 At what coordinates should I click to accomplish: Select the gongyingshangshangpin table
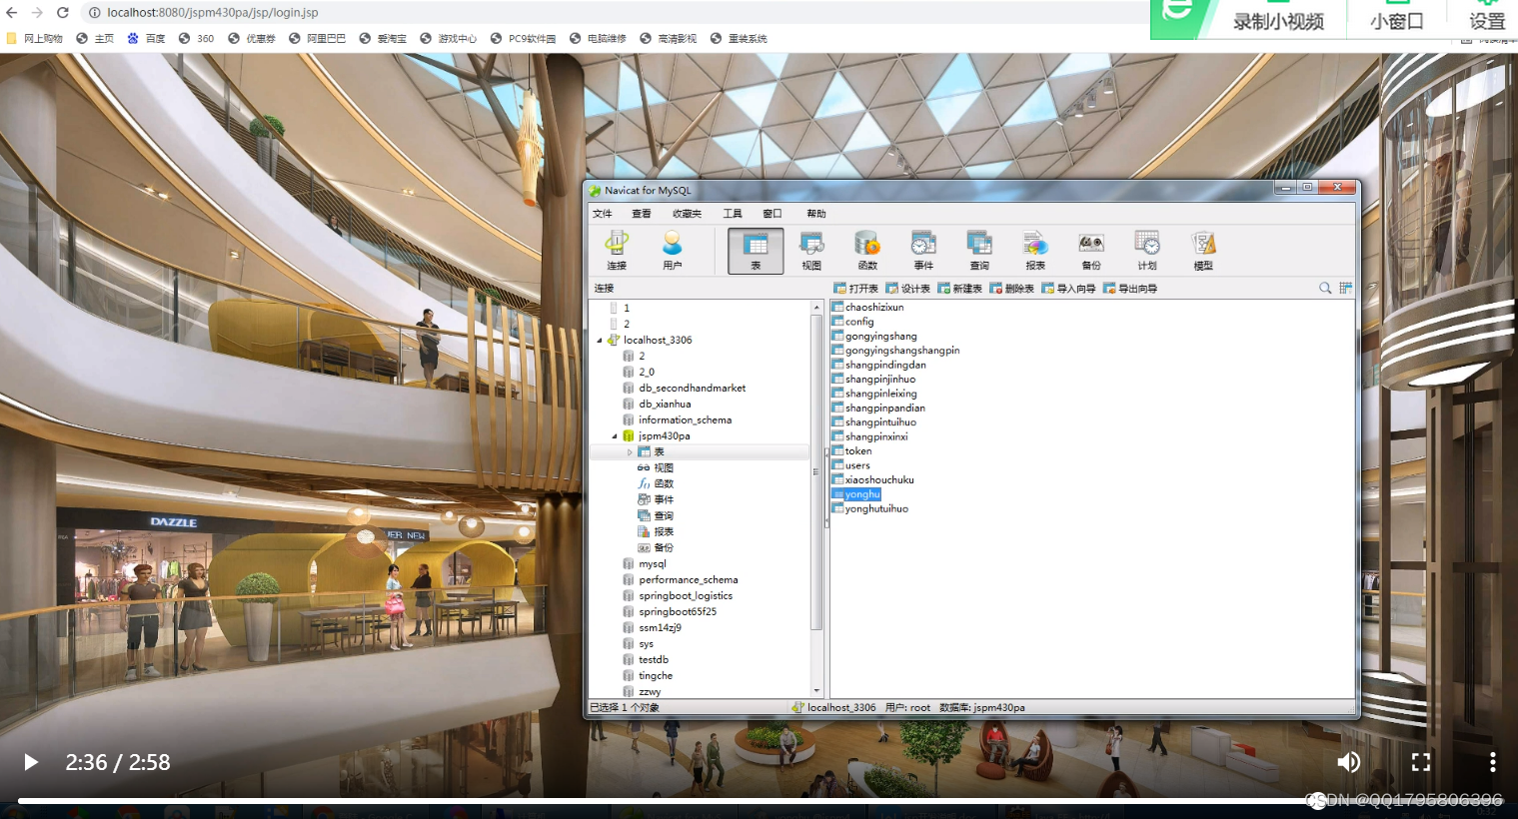pyautogui.click(x=901, y=351)
